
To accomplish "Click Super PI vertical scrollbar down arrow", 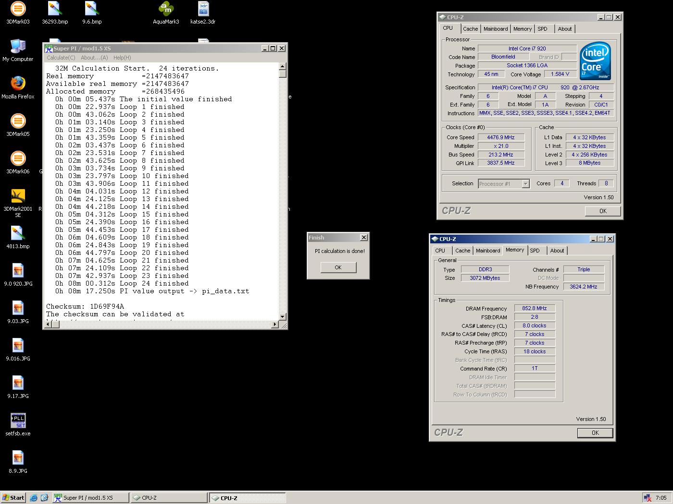I will tap(283, 317).
